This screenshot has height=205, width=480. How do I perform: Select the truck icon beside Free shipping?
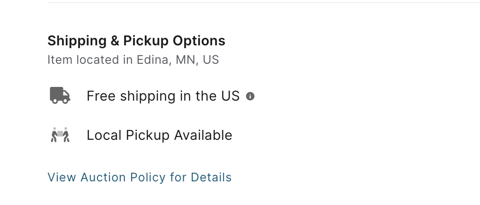[x=60, y=95]
